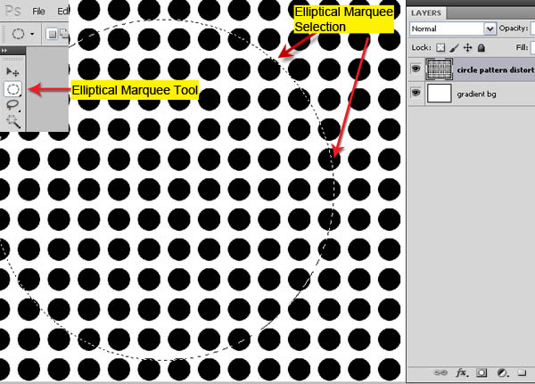The height and width of the screenshot is (384, 535).
Task: Select the Elliptical Marquee tool in toolbox
Action: [x=12, y=88]
